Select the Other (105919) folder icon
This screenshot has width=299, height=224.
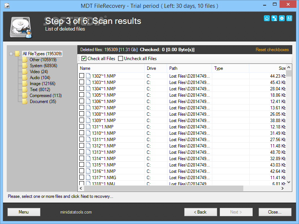click(x=25, y=60)
